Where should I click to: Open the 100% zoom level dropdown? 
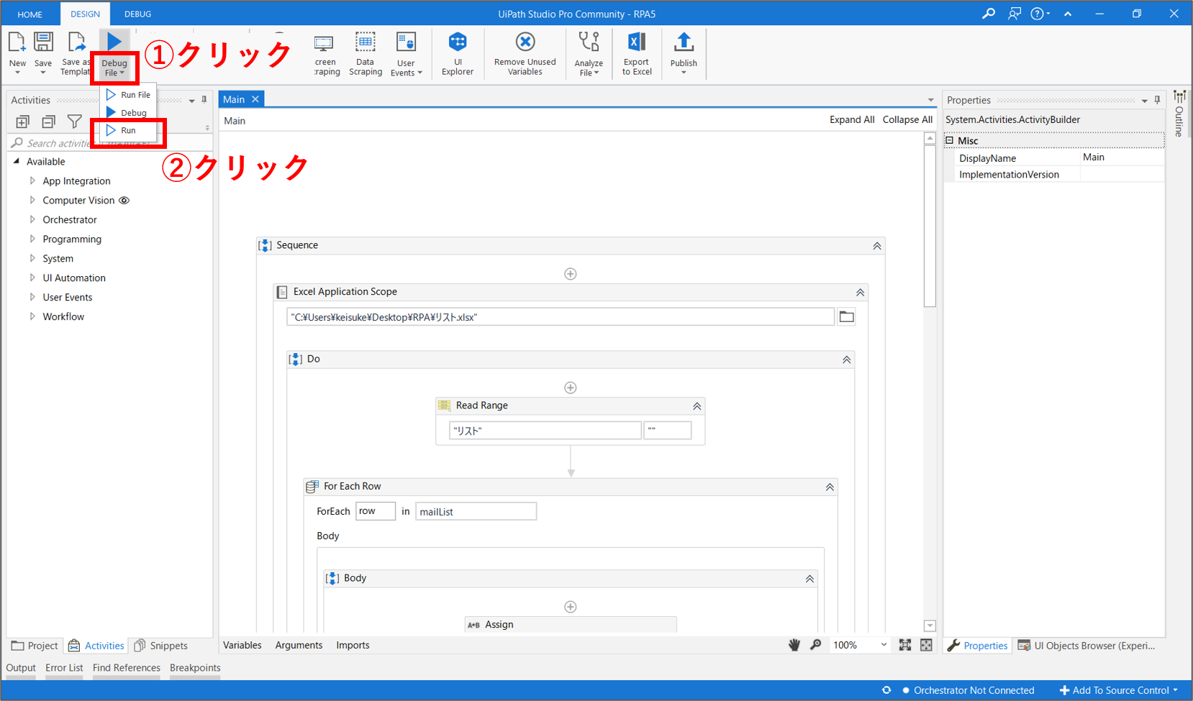pos(884,645)
